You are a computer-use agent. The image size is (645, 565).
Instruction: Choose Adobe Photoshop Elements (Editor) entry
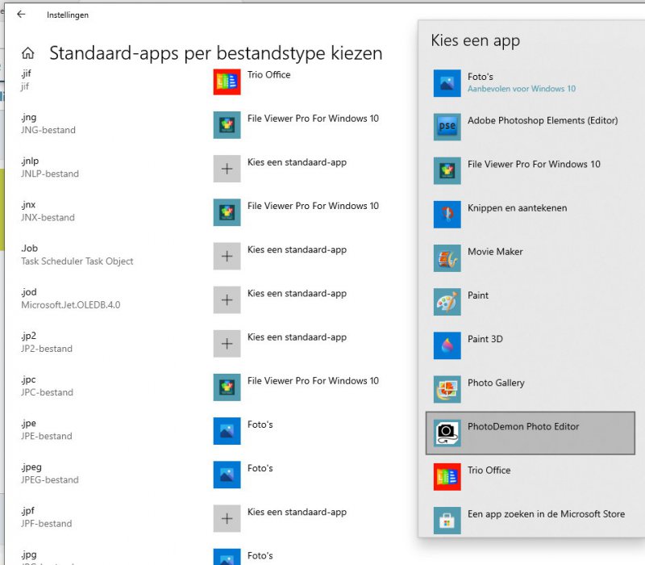531,127
